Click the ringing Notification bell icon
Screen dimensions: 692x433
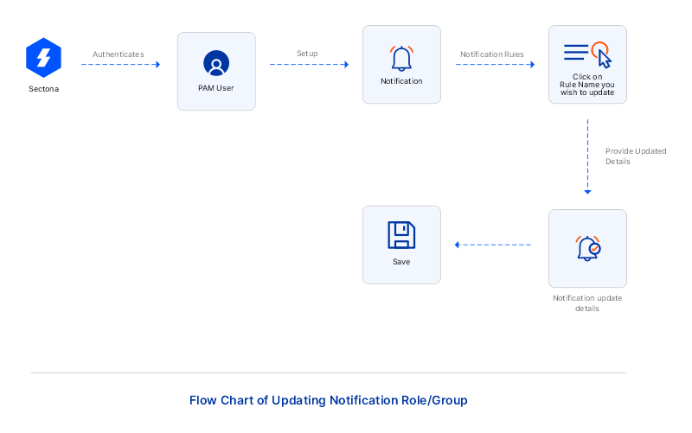(x=401, y=58)
